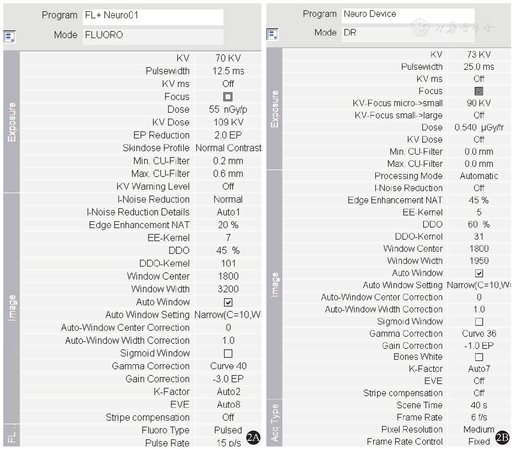Open Pixel Resolution Medium setting

pyautogui.click(x=479, y=429)
